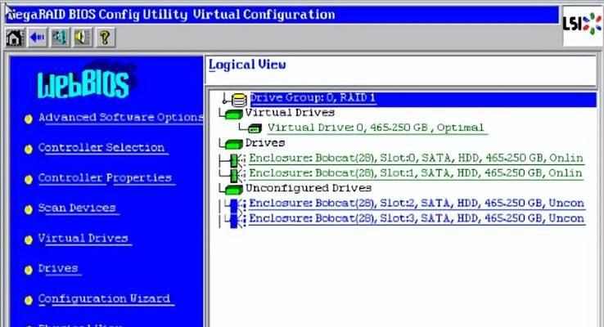Open the sidebar Drives link
This screenshot has height=327, width=604.
[x=58, y=268]
